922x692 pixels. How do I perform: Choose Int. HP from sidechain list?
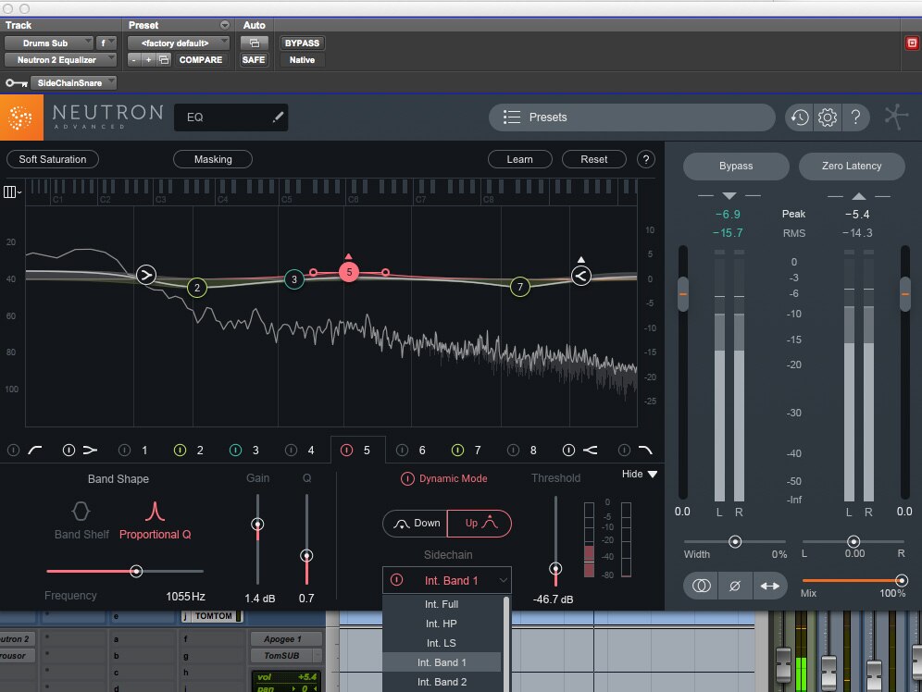tap(442, 624)
